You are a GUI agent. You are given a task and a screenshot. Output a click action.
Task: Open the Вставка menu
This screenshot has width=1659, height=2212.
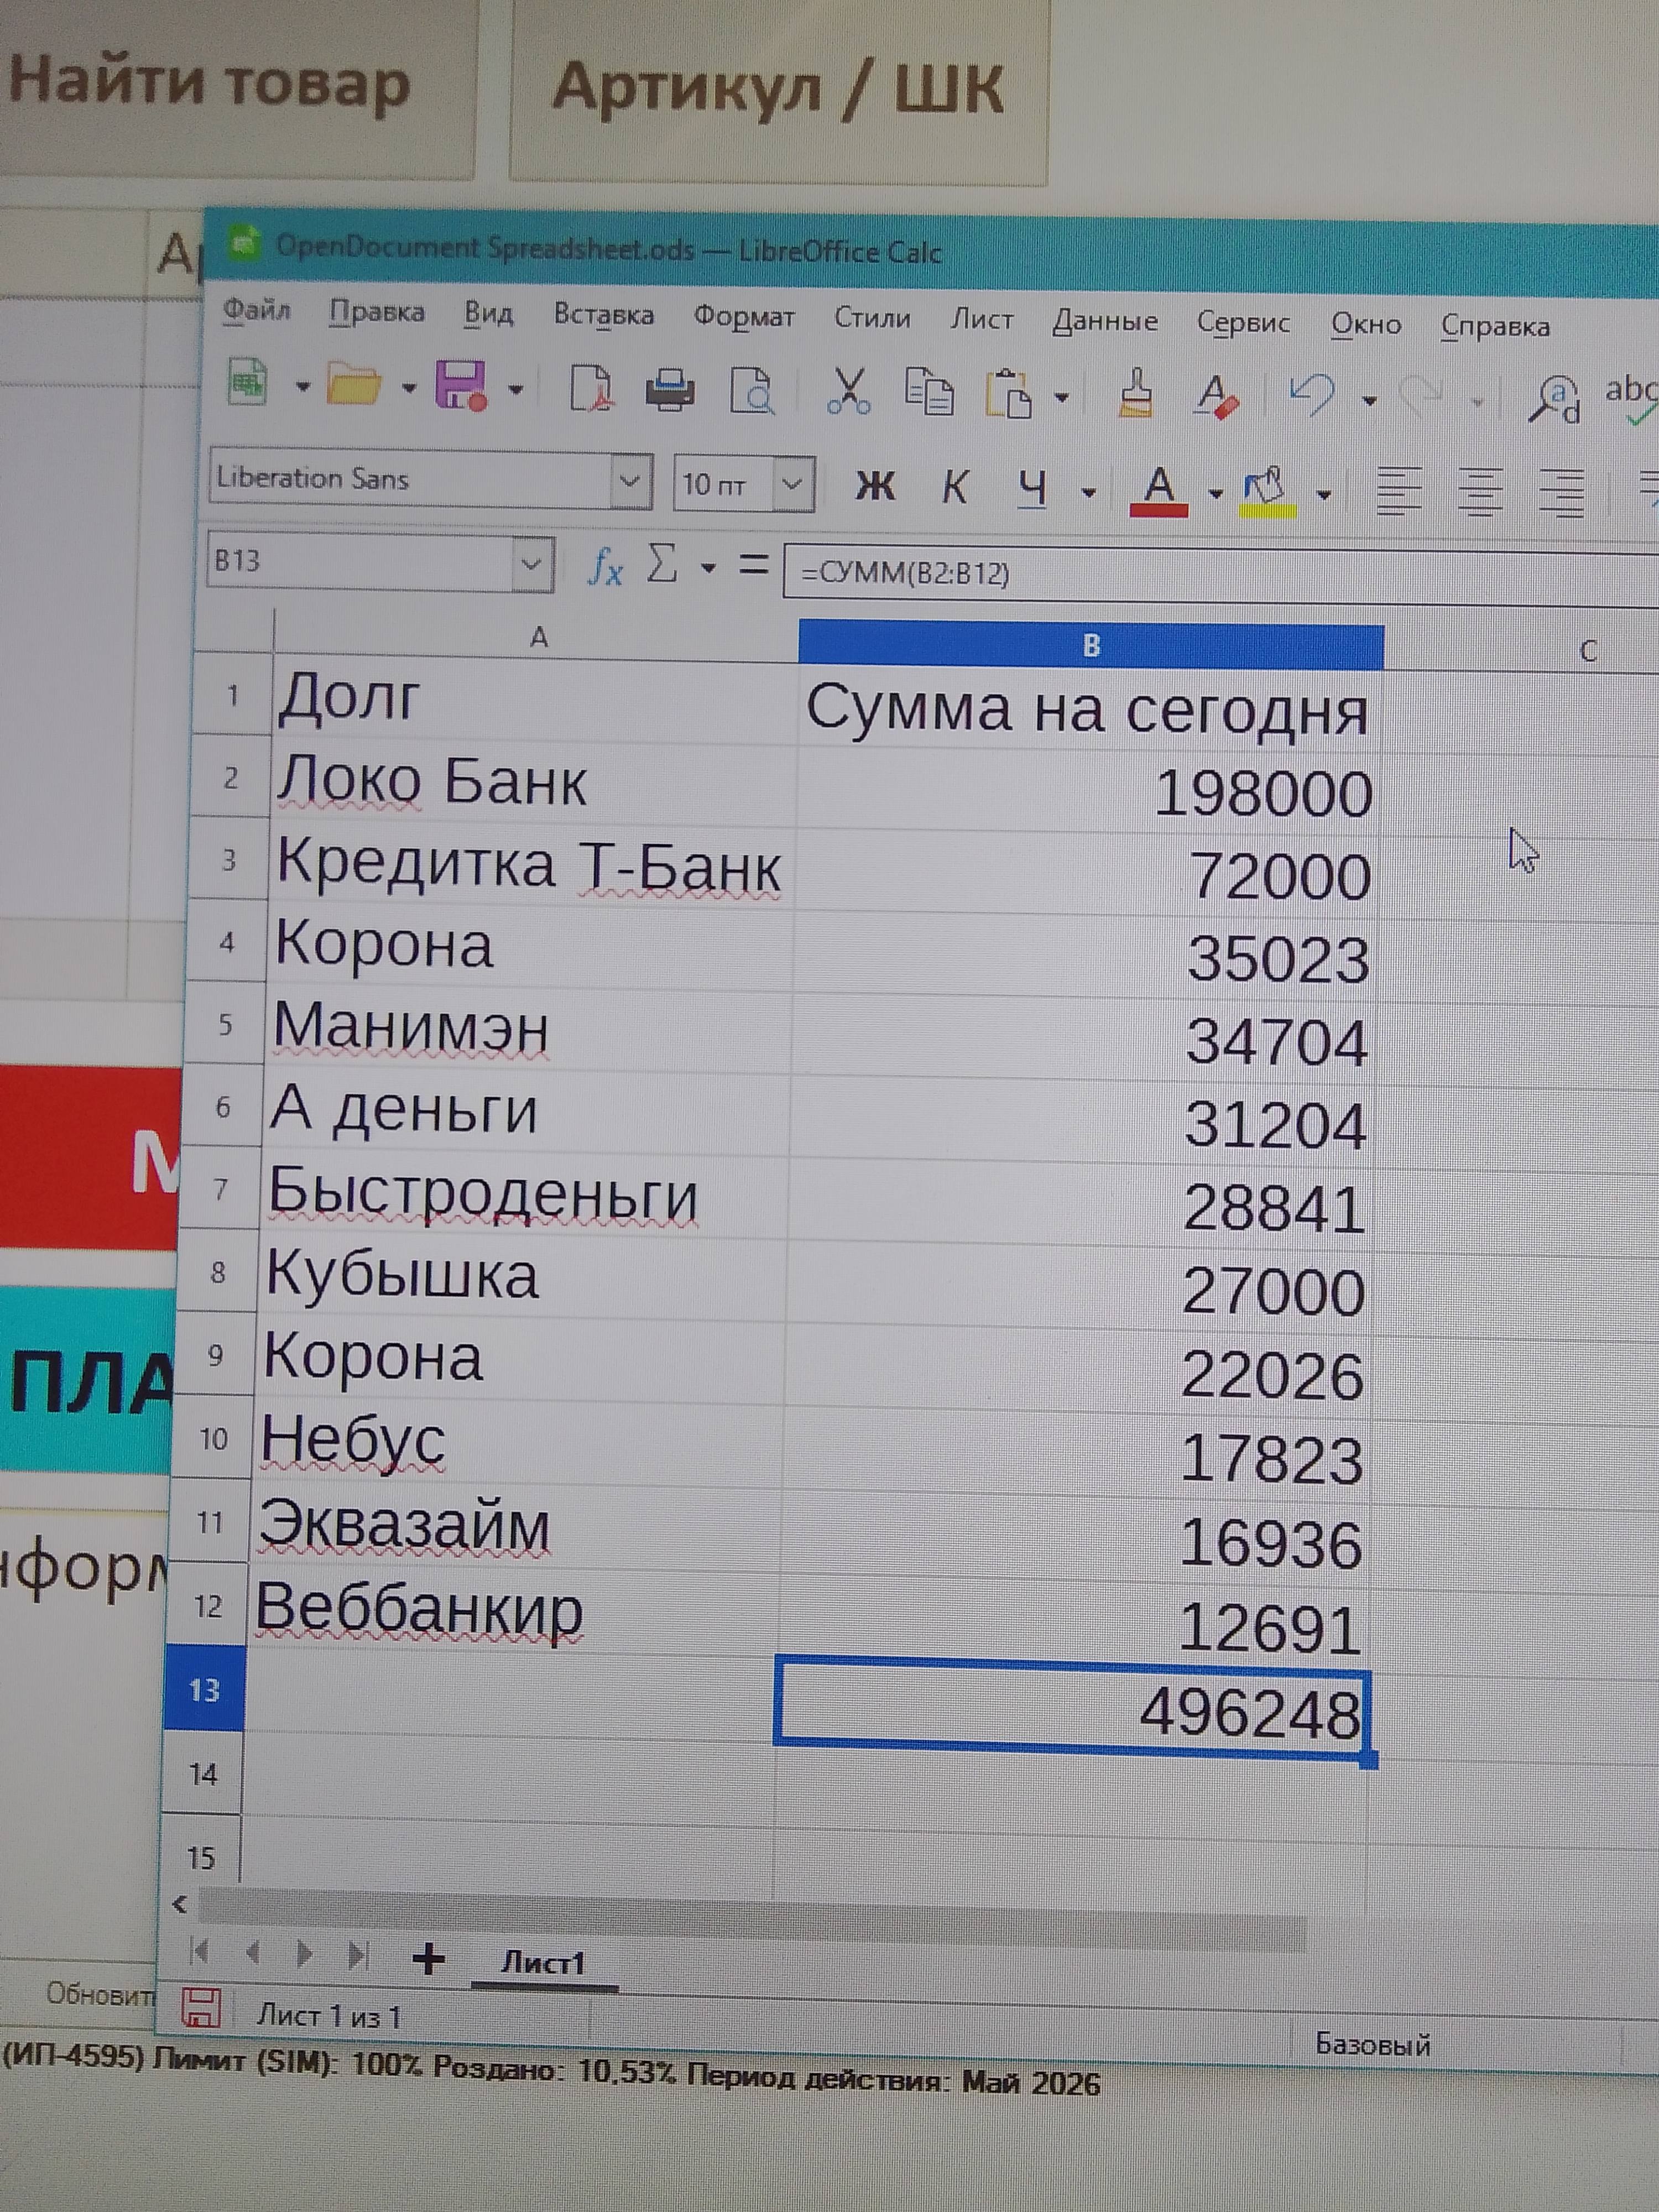click(604, 315)
